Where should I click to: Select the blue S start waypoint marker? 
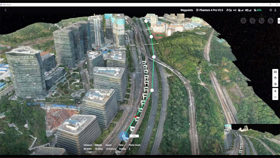coord(123,136)
